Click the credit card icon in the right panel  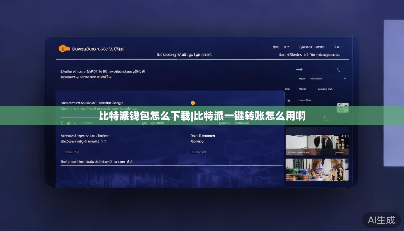(x=342, y=107)
